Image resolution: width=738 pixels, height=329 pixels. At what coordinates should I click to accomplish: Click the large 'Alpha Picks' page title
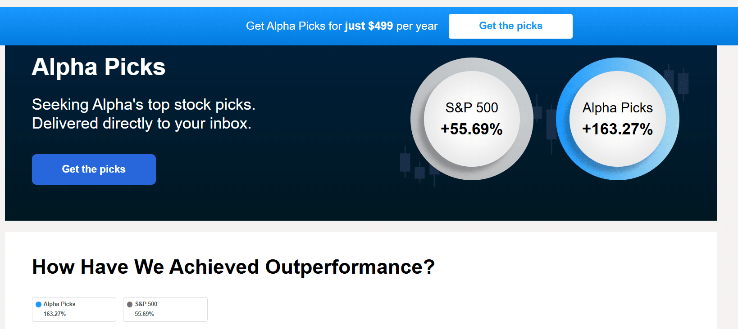[99, 67]
